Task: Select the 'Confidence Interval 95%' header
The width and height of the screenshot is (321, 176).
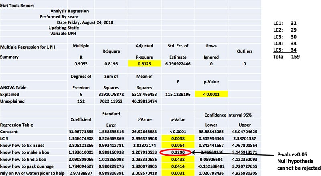Action: 228,115
